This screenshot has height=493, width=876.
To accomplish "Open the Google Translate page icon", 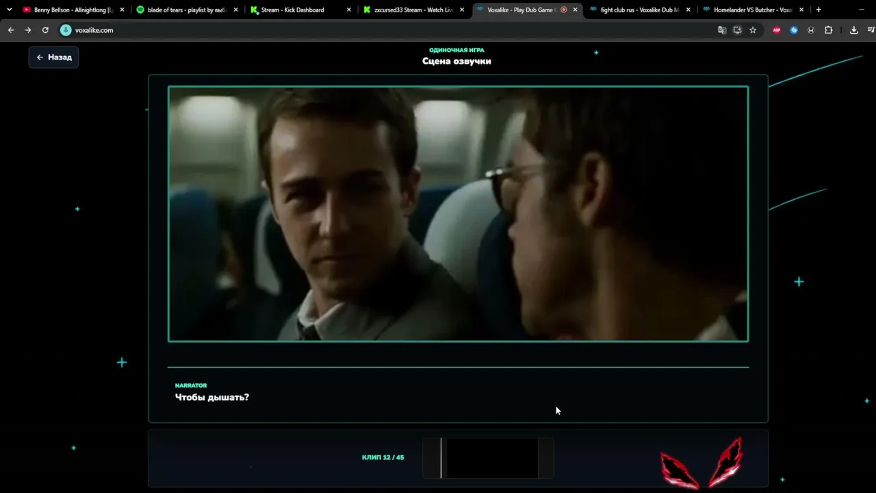I will click(x=722, y=30).
